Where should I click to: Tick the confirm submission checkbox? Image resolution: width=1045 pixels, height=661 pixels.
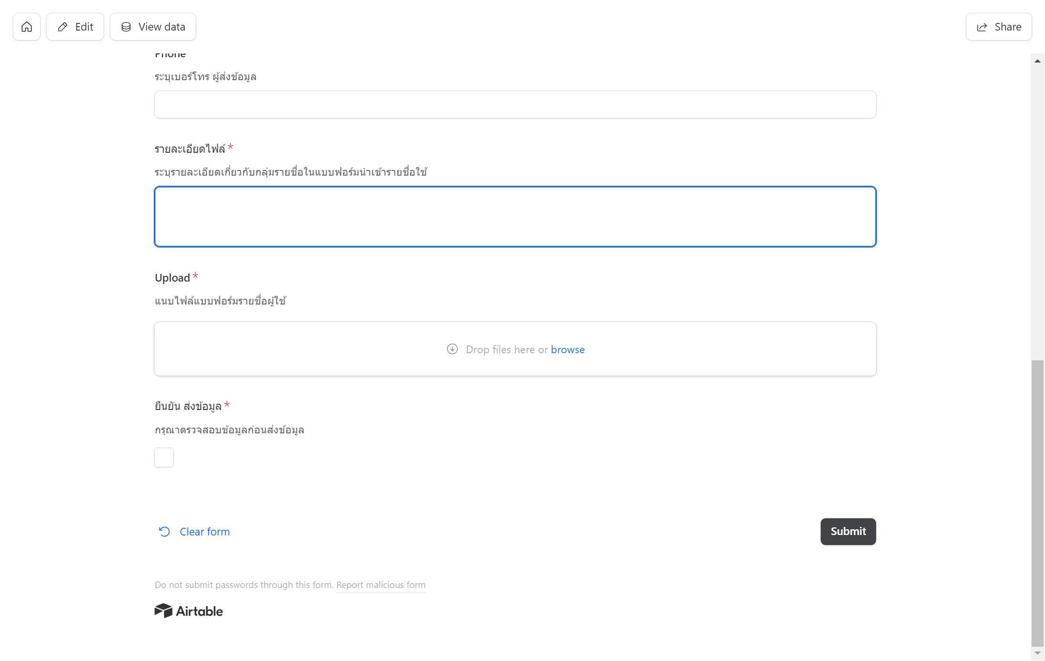pos(164,457)
